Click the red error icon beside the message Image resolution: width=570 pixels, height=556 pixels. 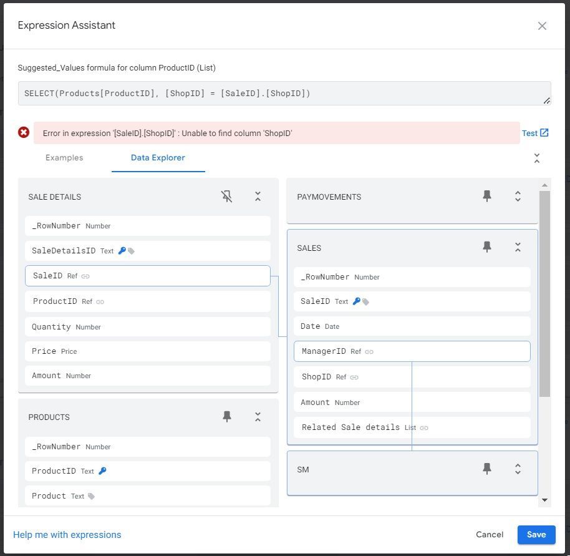pos(24,132)
